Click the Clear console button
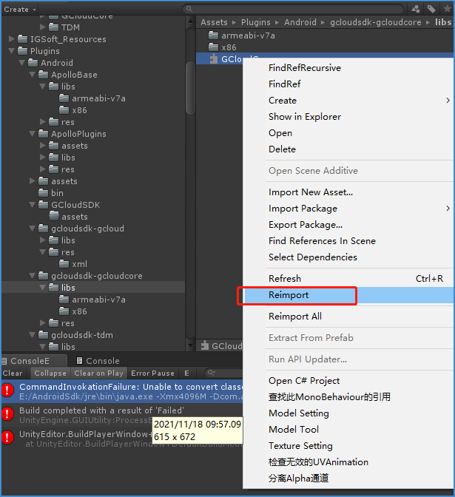 pyautogui.click(x=13, y=373)
